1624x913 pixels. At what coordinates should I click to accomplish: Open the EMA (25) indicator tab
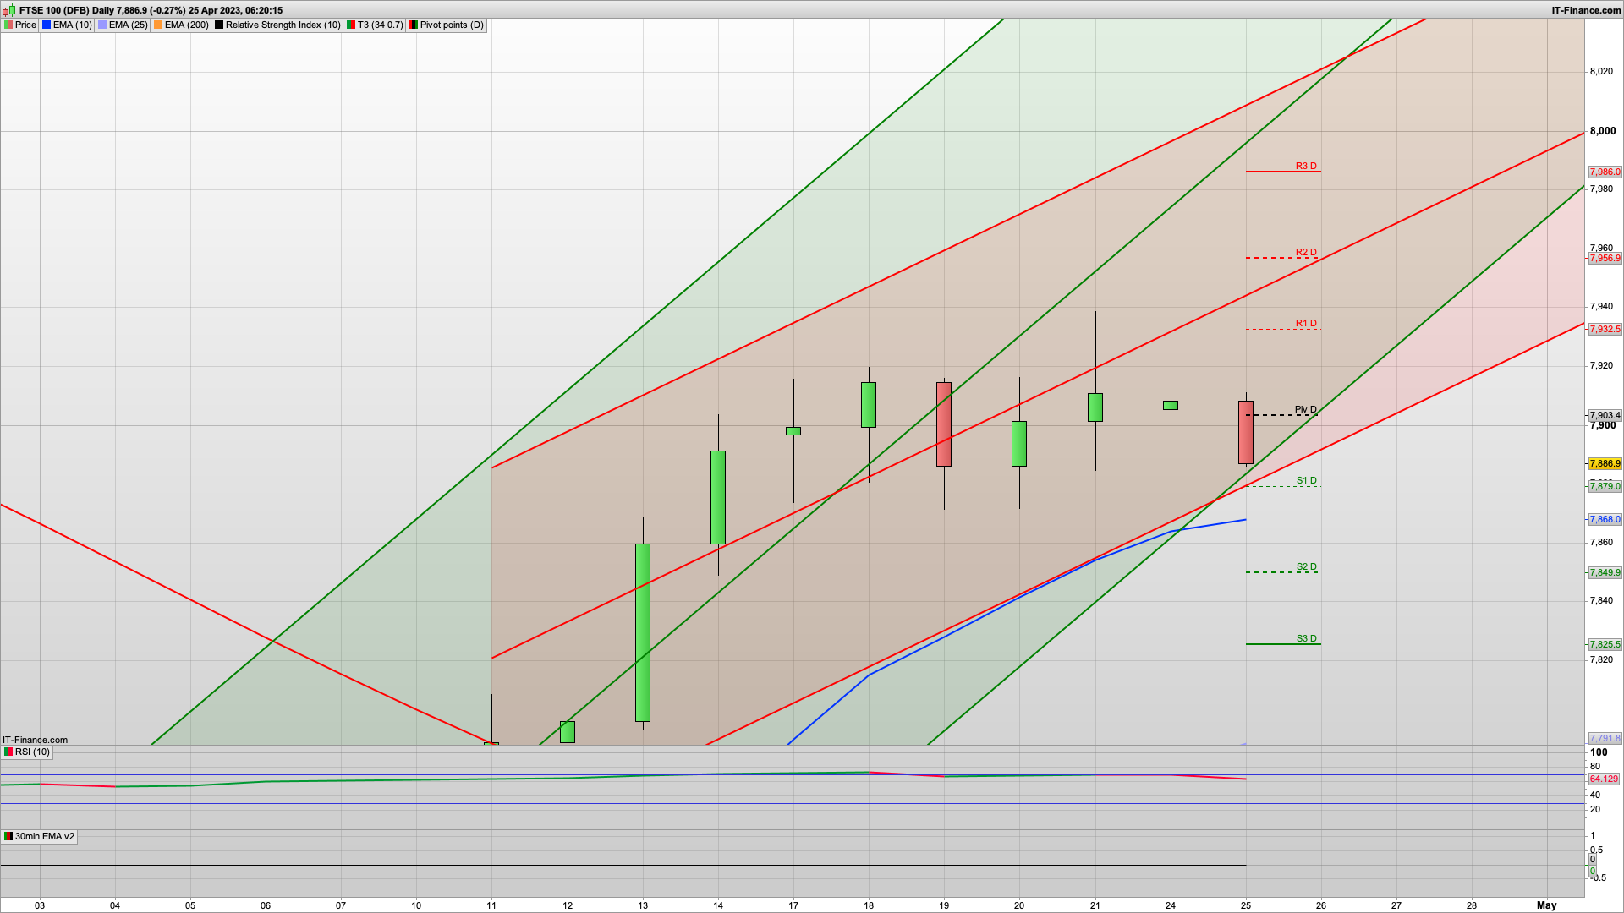tap(123, 25)
